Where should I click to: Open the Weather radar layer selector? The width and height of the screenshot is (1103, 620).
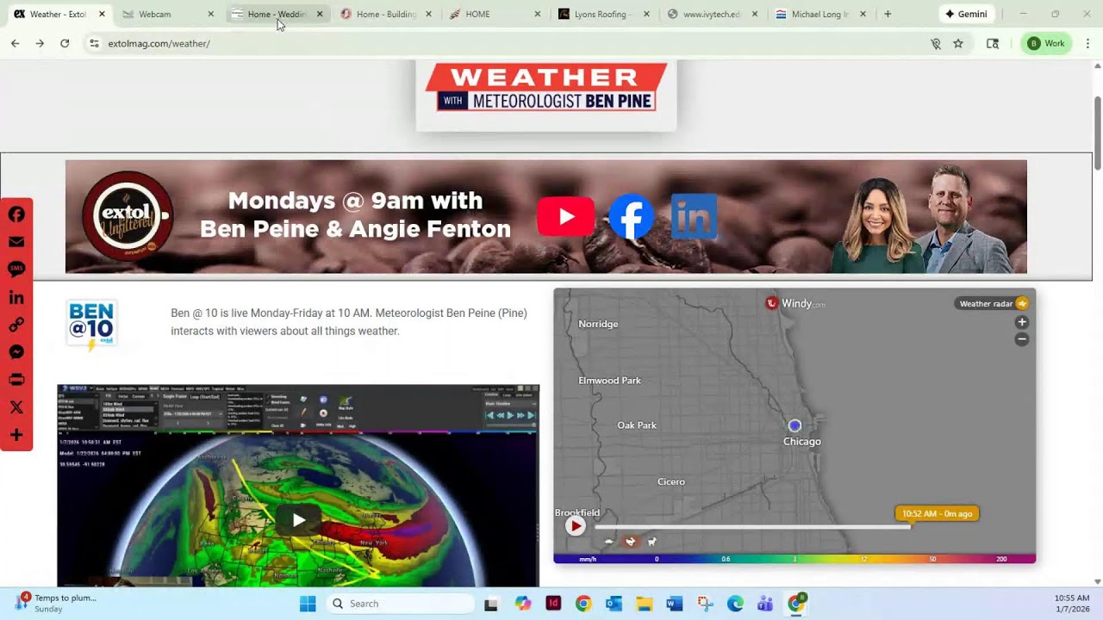click(994, 303)
